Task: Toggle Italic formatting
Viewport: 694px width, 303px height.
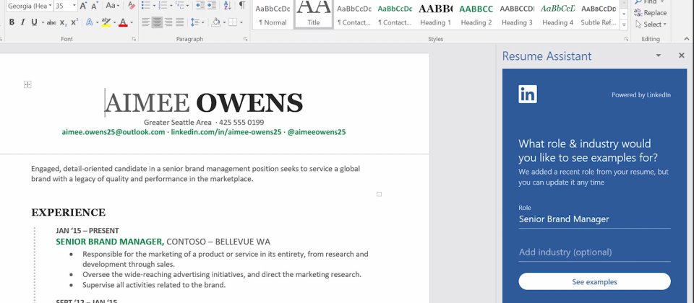Action: (22, 22)
